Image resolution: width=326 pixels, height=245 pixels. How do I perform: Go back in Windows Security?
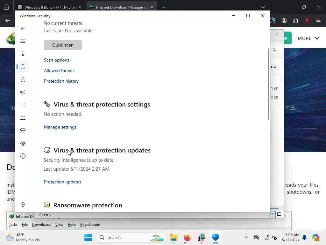23,28
